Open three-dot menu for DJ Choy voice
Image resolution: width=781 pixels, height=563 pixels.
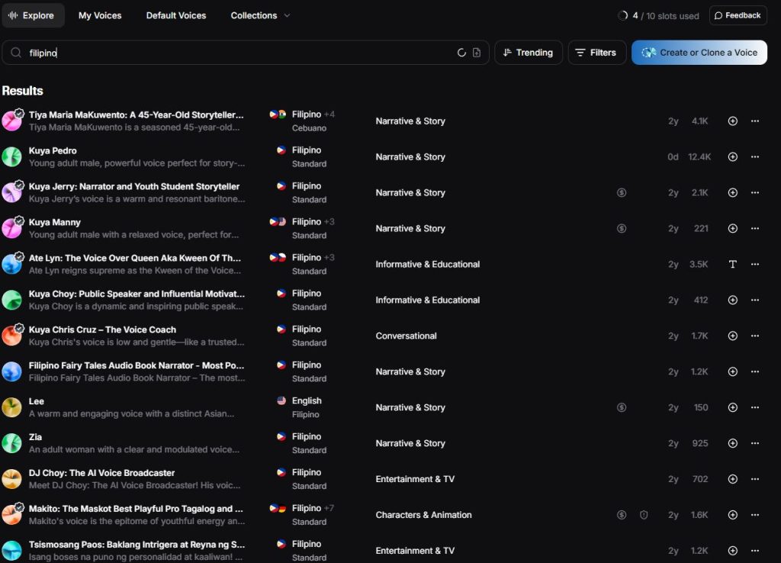[755, 479]
